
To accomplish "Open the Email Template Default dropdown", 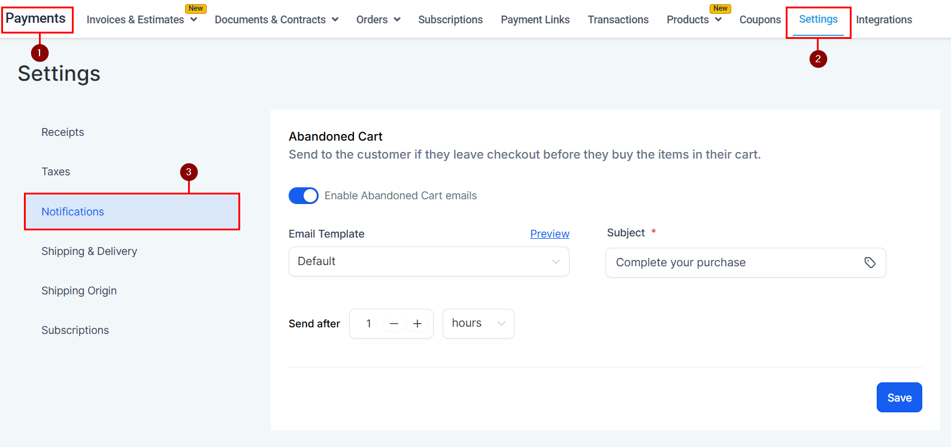I will (x=429, y=261).
